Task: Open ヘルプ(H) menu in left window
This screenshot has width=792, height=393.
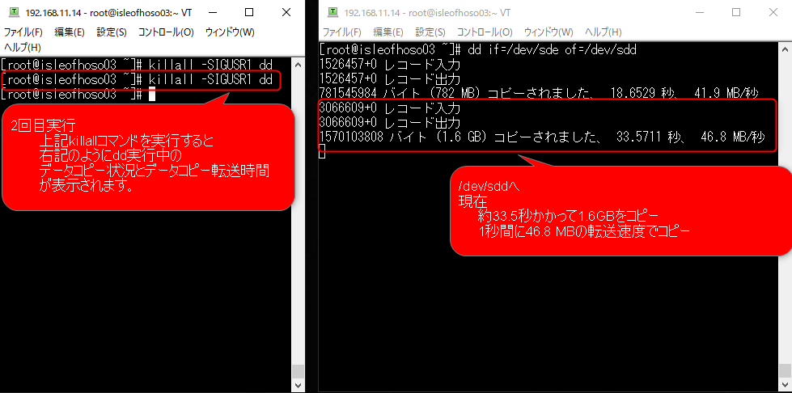Action: pos(23,48)
